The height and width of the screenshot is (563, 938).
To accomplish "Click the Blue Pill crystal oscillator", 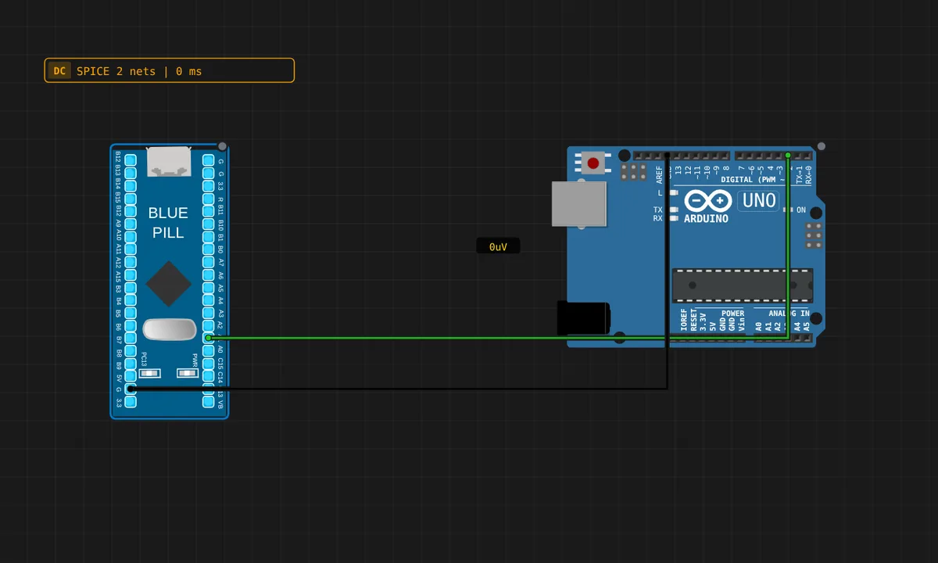I will [170, 329].
